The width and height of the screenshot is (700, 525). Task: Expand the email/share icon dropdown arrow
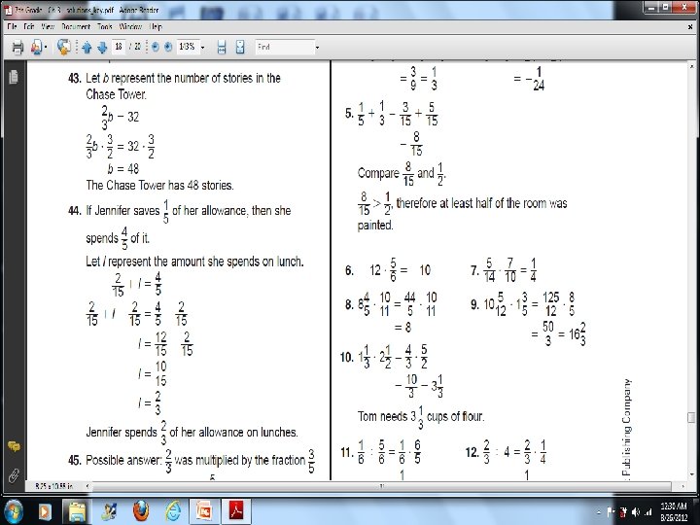coord(46,48)
